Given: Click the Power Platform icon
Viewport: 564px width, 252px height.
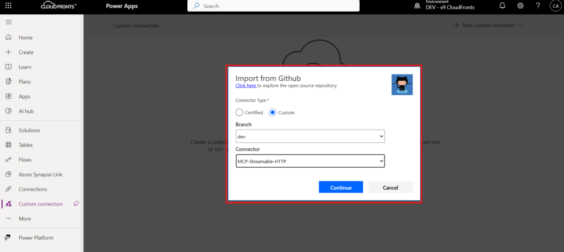Looking at the screenshot, I should 8,238.
